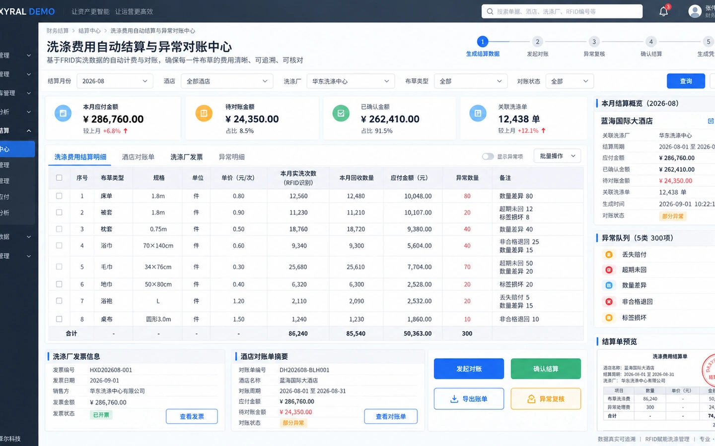Click the 标签损坏 anomaly icon

pos(609,318)
